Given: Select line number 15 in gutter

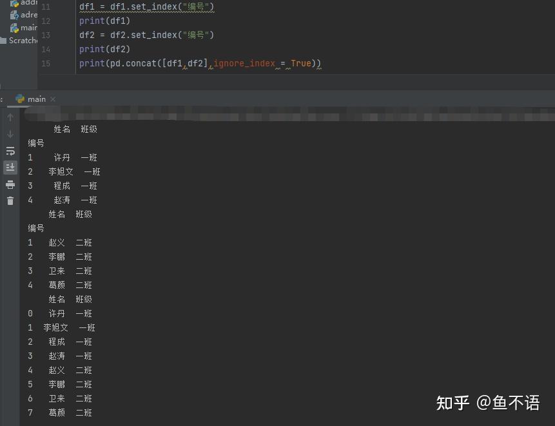Looking at the screenshot, I should [x=45, y=63].
